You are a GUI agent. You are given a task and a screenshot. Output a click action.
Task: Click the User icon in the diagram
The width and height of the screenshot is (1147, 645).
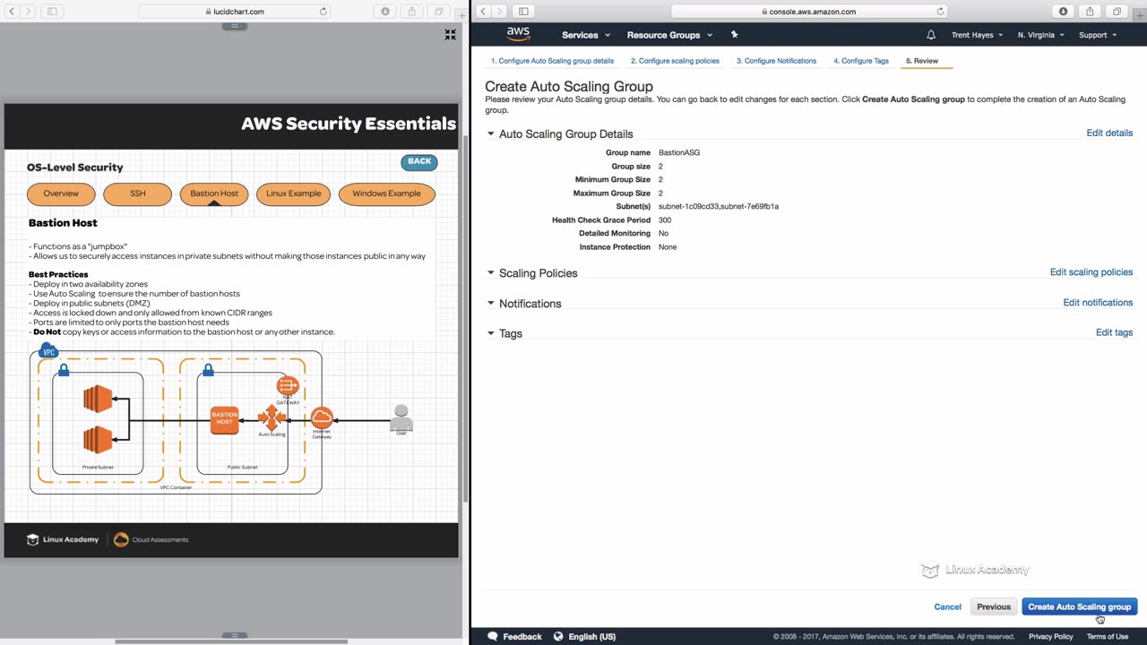pos(401,417)
